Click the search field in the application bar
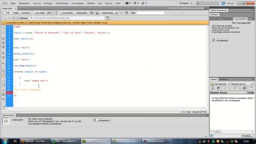 click(x=207, y=3)
